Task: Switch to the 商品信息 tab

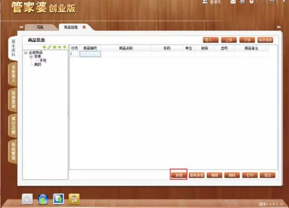Action: click(71, 27)
